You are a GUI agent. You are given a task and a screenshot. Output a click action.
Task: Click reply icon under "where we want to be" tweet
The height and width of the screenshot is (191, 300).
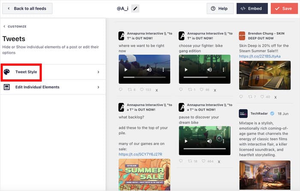[121, 90]
